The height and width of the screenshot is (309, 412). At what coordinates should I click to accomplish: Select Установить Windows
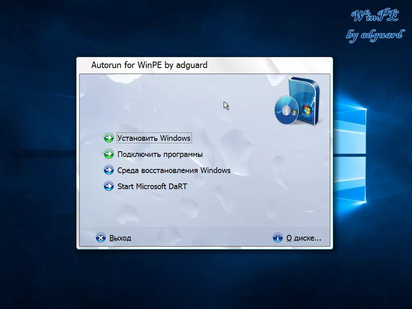pos(154,138)
